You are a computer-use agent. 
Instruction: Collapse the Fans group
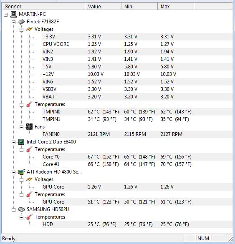21,128
